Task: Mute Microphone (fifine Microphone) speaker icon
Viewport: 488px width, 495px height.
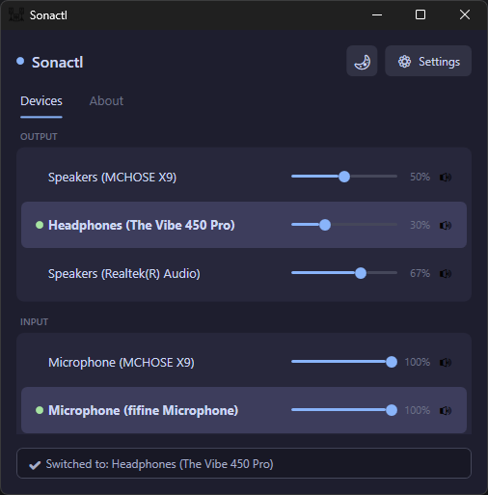Action: point(446,411)
